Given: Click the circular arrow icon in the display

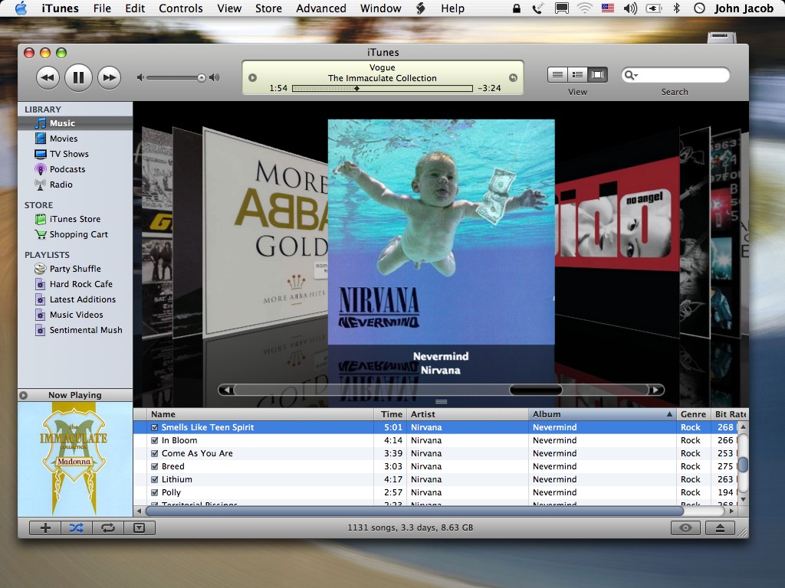Looking at the screenshot, I should click(513, 77).
